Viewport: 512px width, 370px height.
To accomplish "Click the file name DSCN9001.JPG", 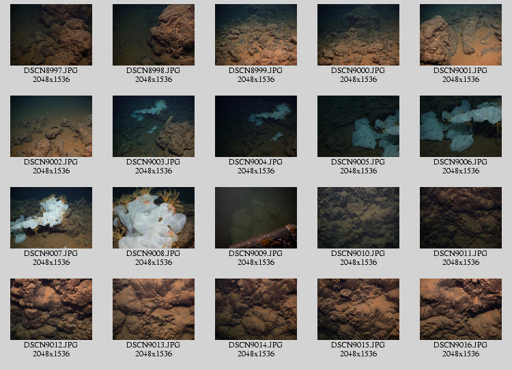I will [x=461, y=70].
